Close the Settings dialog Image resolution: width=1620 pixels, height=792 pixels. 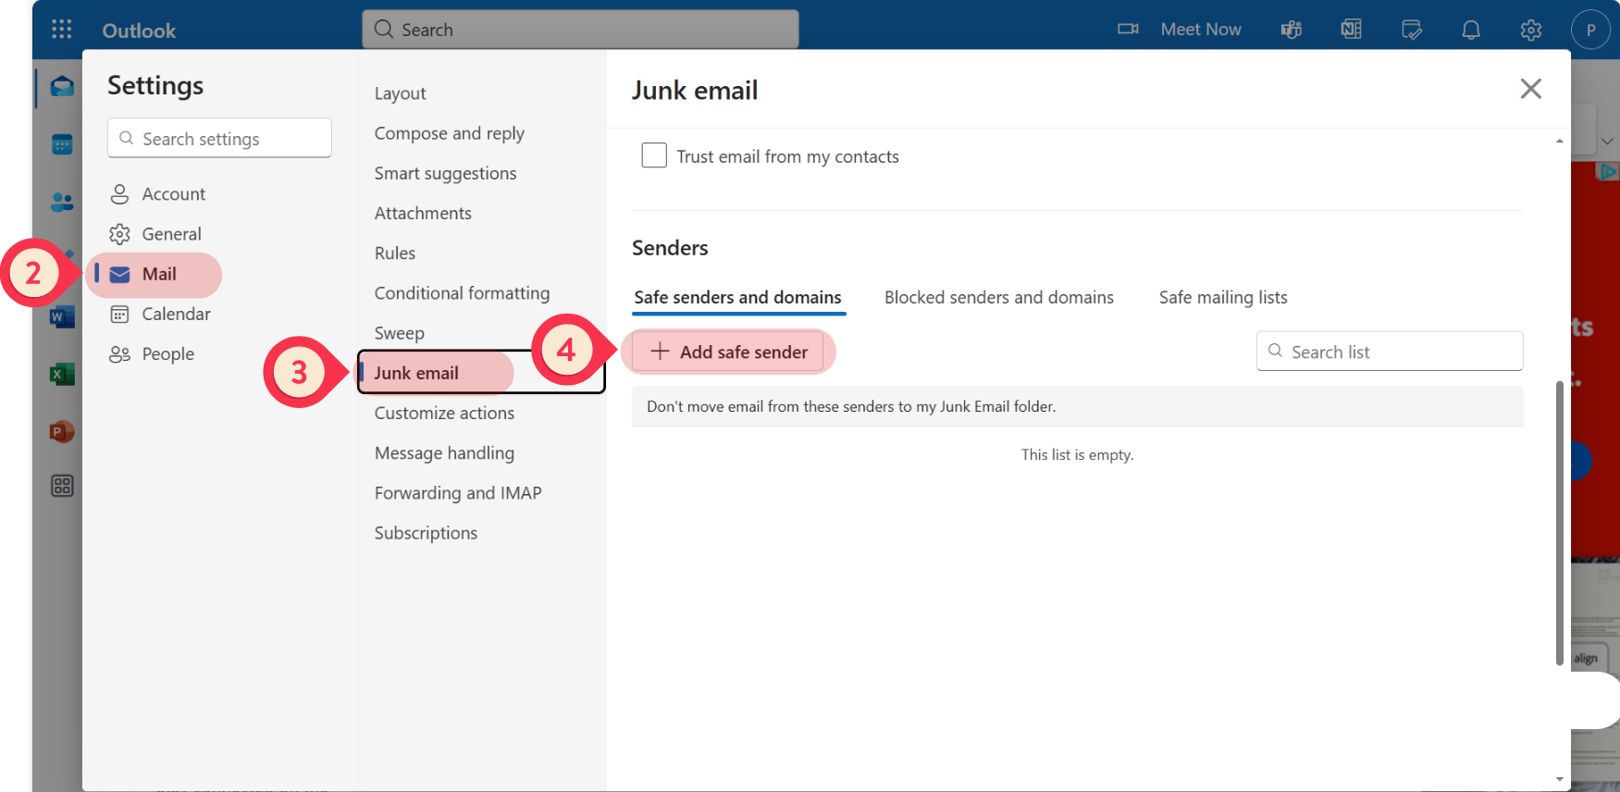(1531, 89)
